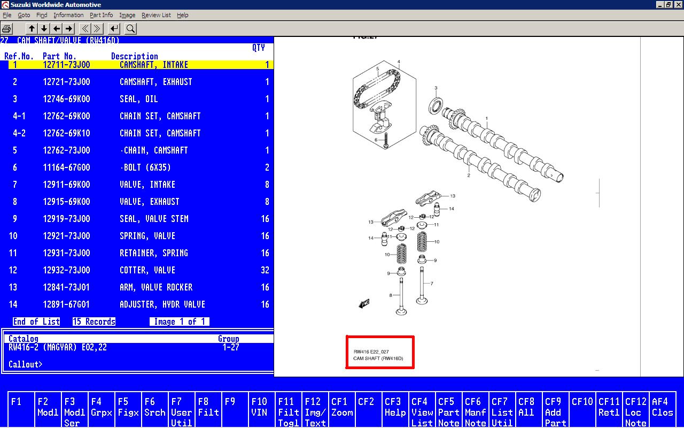Click the CF2 function button
The image size is (684, 428).
pyautogui.click(x=369, y=410)
